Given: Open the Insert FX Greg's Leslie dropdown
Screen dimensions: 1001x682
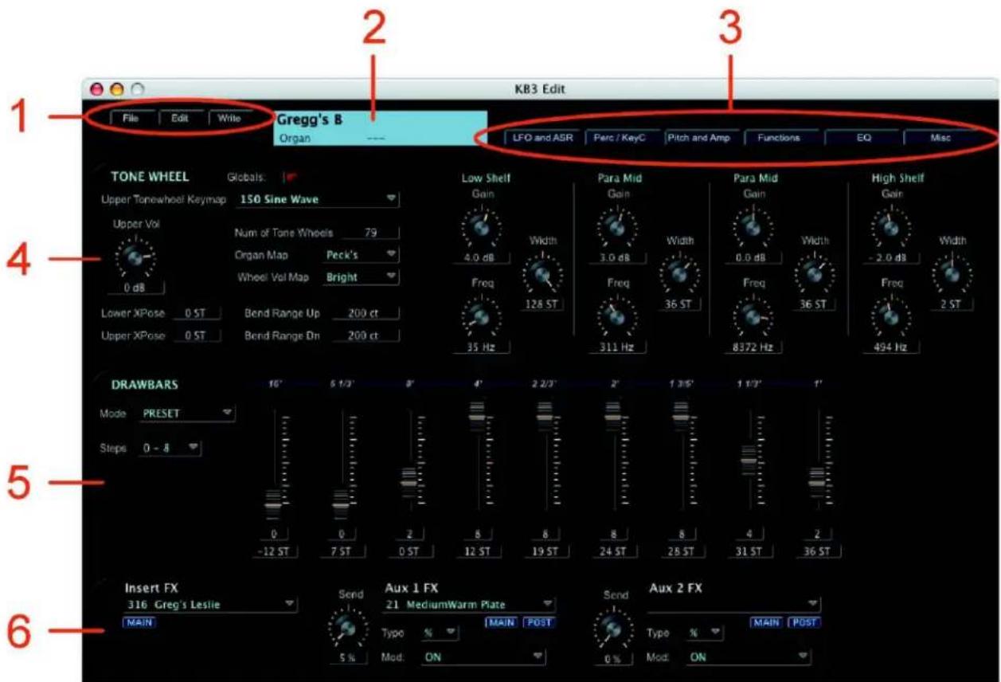Looking at the screenshot, I should point(210,605).
